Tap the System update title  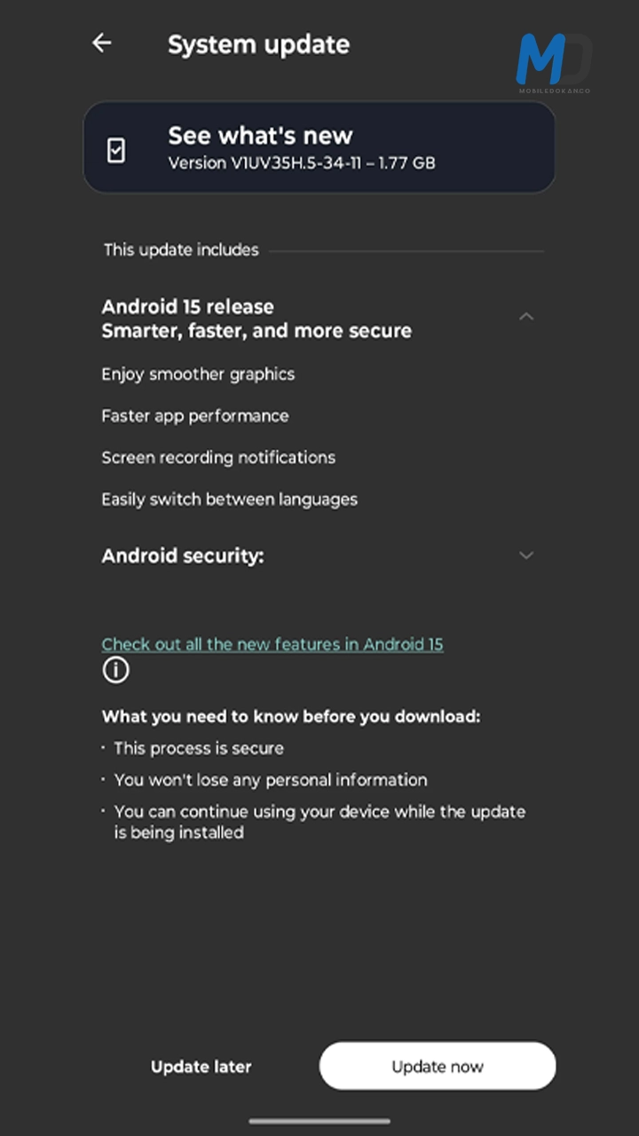click(258, 44)
